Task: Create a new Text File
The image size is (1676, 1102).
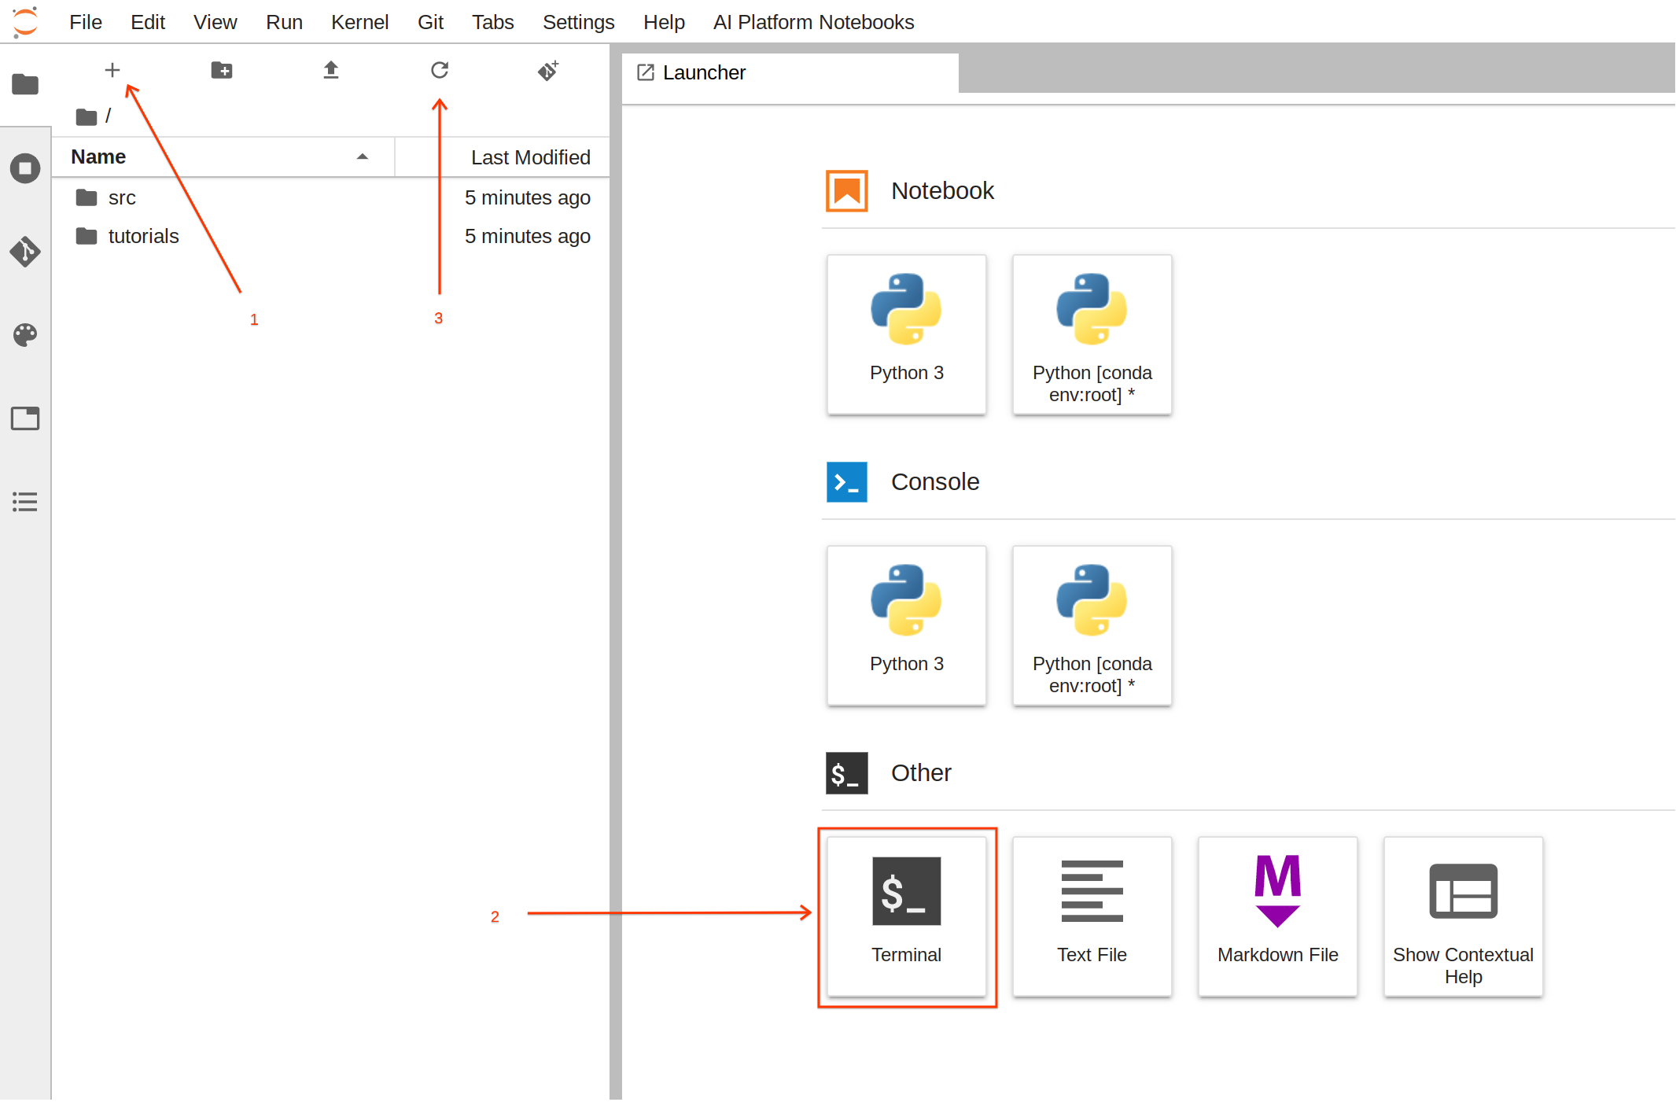Action: [x=1092, y=916]
